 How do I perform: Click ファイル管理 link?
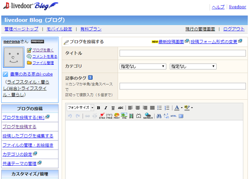point(43,63)
